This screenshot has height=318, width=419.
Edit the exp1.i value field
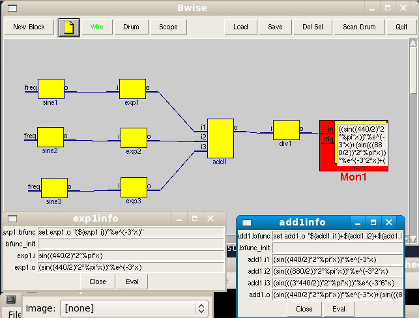pos(131,255)
